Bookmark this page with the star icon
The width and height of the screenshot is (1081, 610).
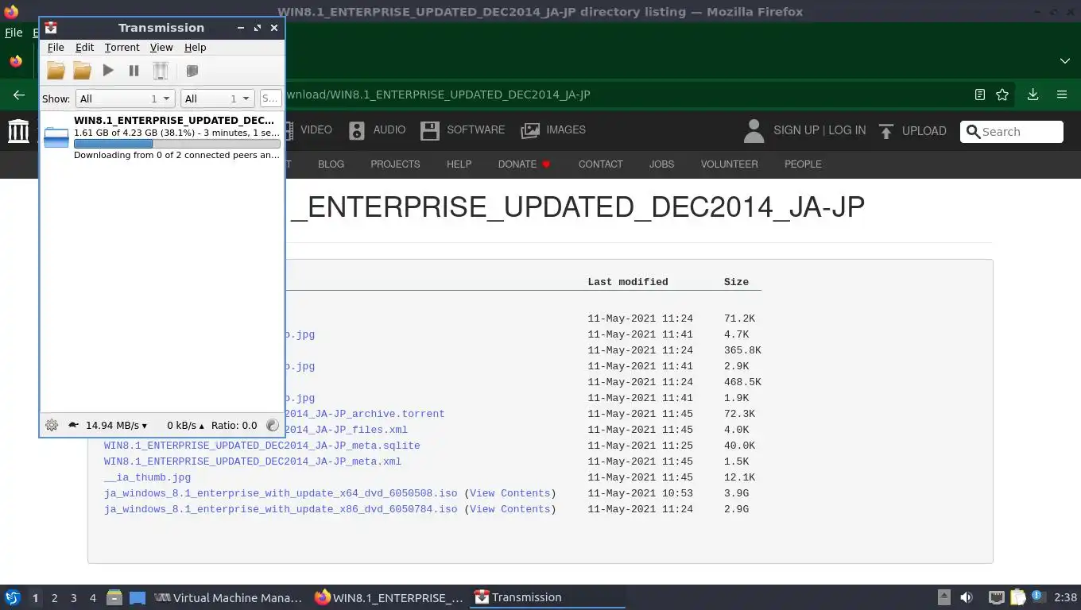(1002, 95)
